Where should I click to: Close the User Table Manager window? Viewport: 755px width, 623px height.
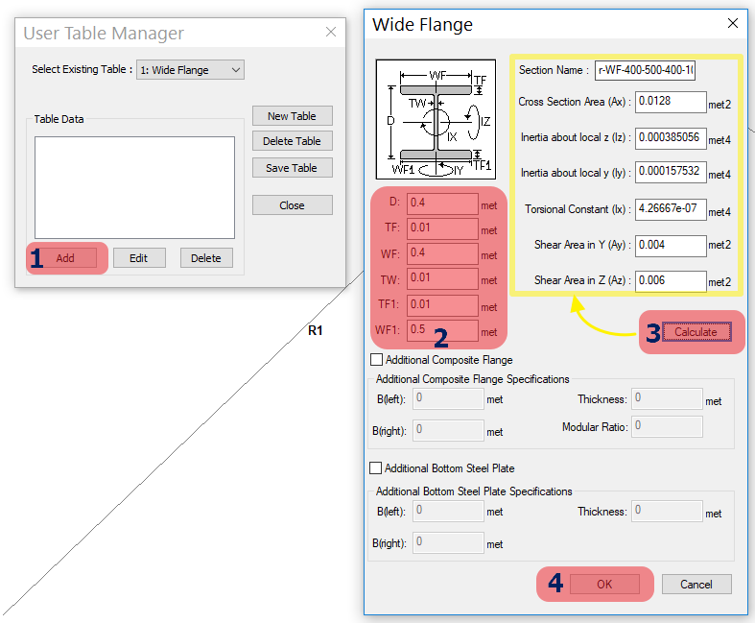click(331, 32)
